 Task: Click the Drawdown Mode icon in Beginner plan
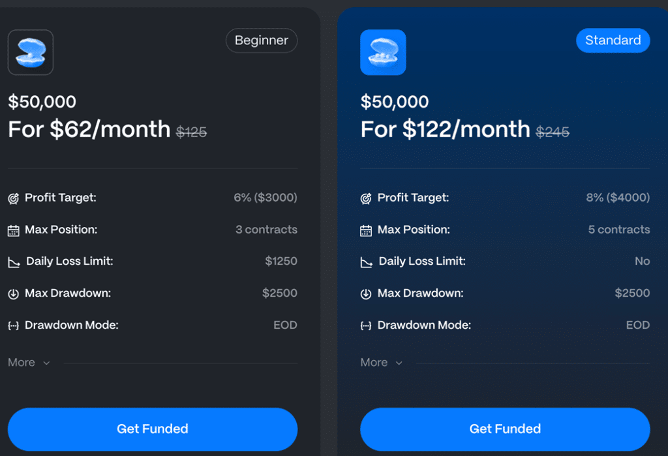[13, 326]
